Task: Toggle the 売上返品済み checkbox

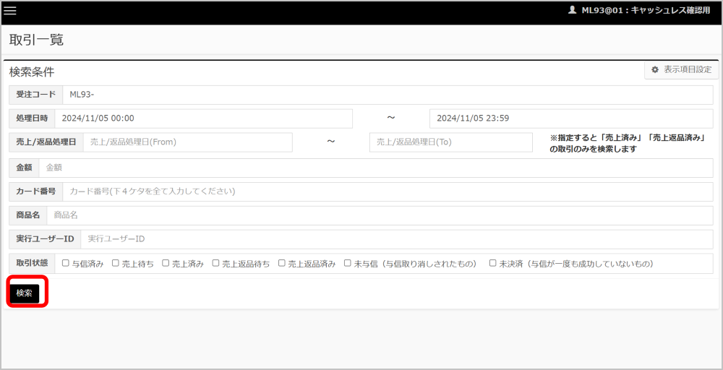Action: click(x=282, y=264)
